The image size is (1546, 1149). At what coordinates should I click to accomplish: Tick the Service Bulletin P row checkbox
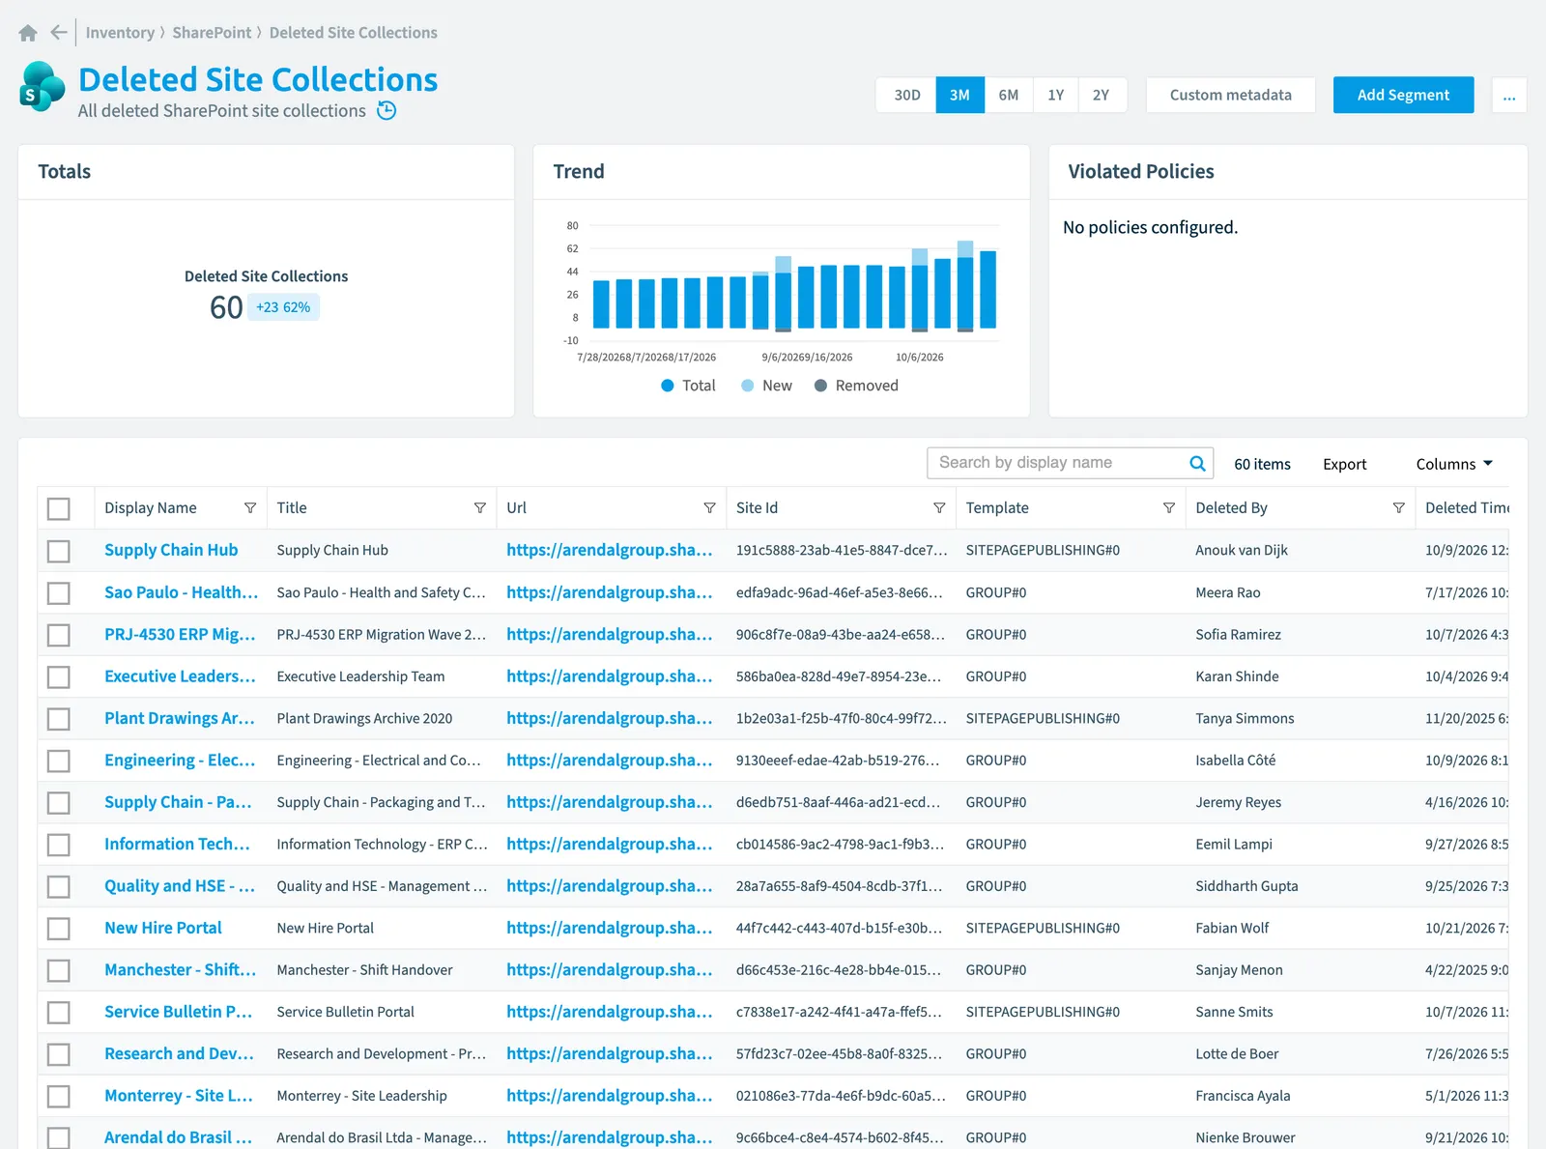(x=59, y=1013)
